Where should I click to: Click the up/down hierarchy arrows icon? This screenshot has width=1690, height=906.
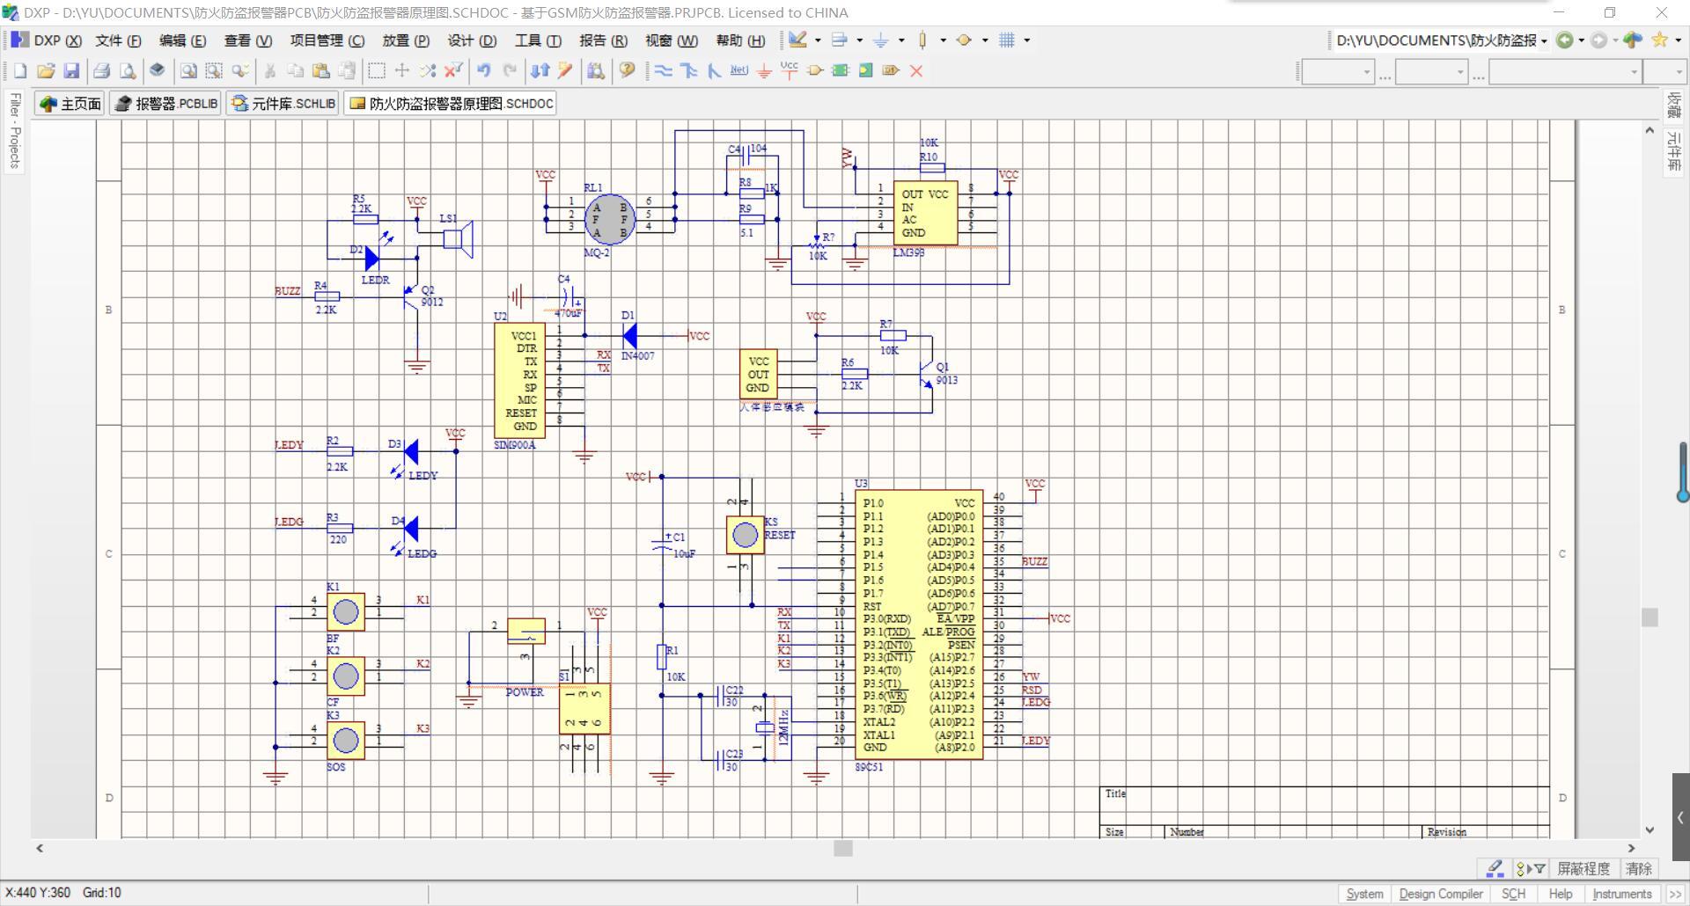(540, 70)
